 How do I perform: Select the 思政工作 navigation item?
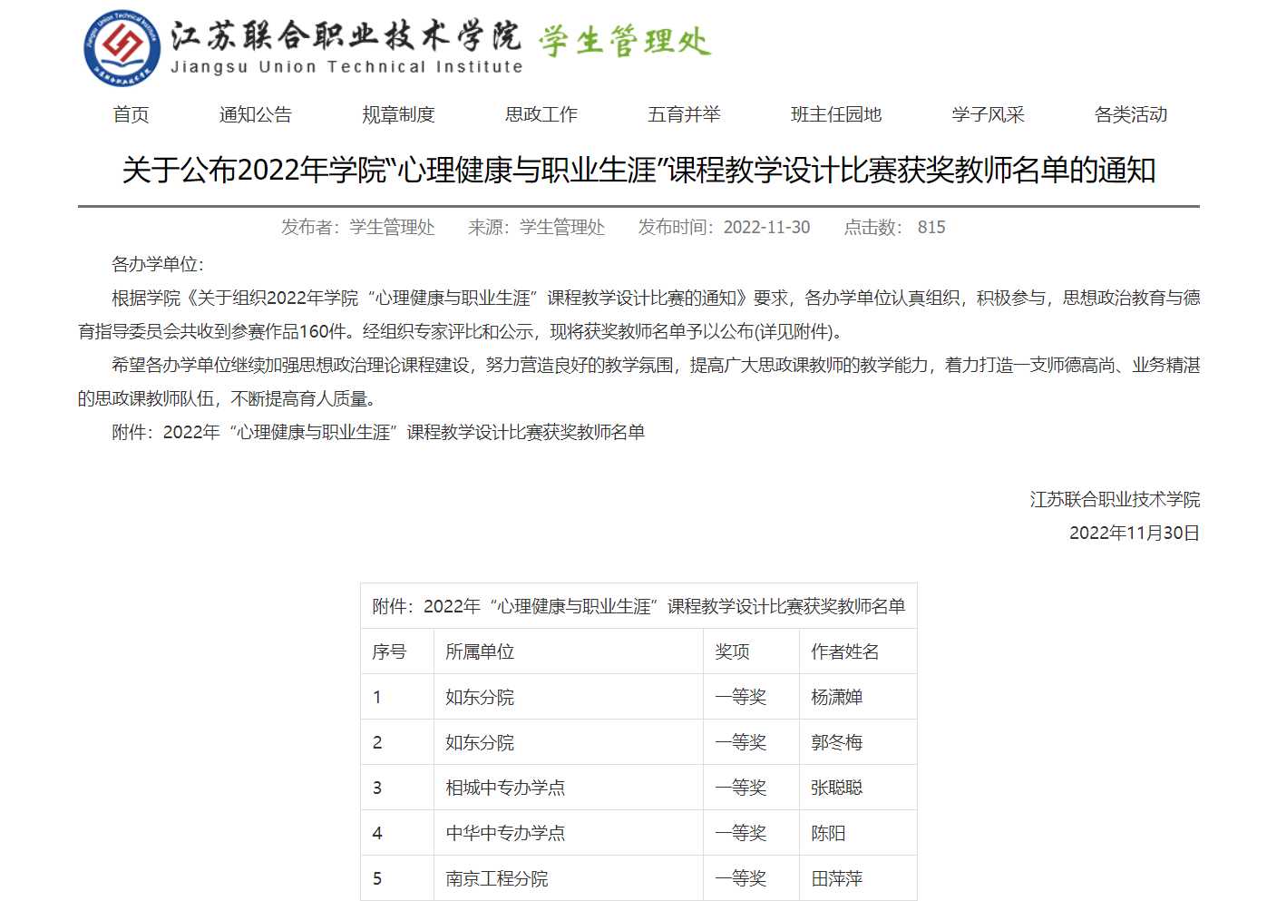coord(541,114)
